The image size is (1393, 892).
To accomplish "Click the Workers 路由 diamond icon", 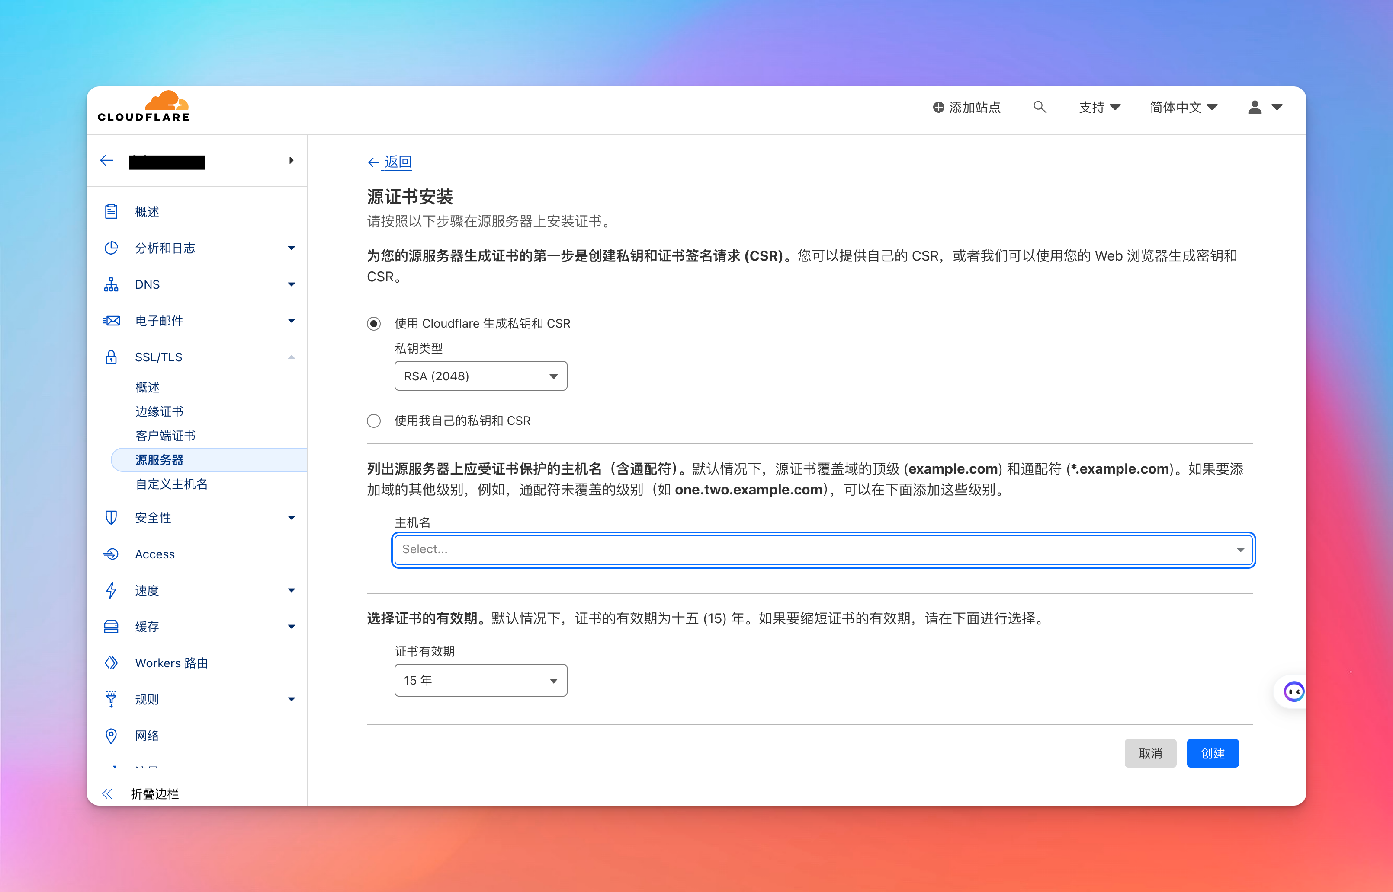I will (111, 663).
